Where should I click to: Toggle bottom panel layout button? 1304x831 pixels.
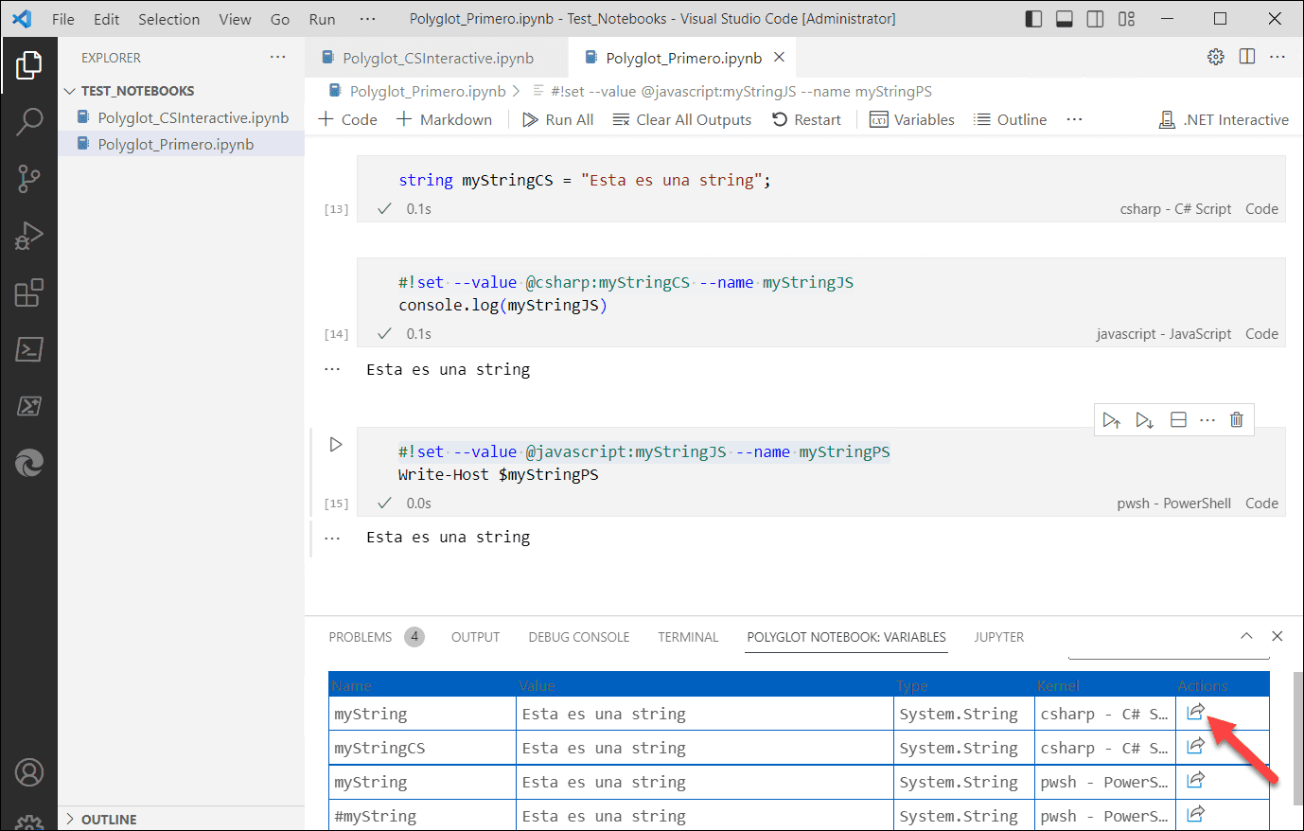pyautogui.click(x=1065, y=19)
